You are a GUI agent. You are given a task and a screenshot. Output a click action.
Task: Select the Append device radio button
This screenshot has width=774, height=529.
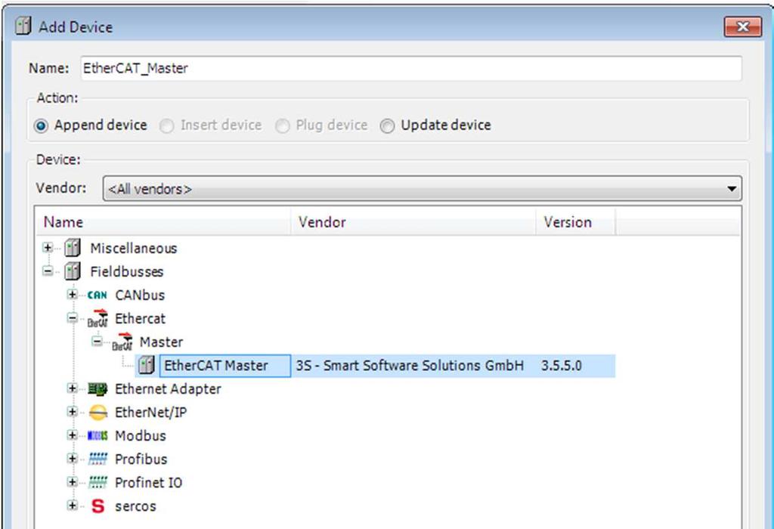pos(41,126)
